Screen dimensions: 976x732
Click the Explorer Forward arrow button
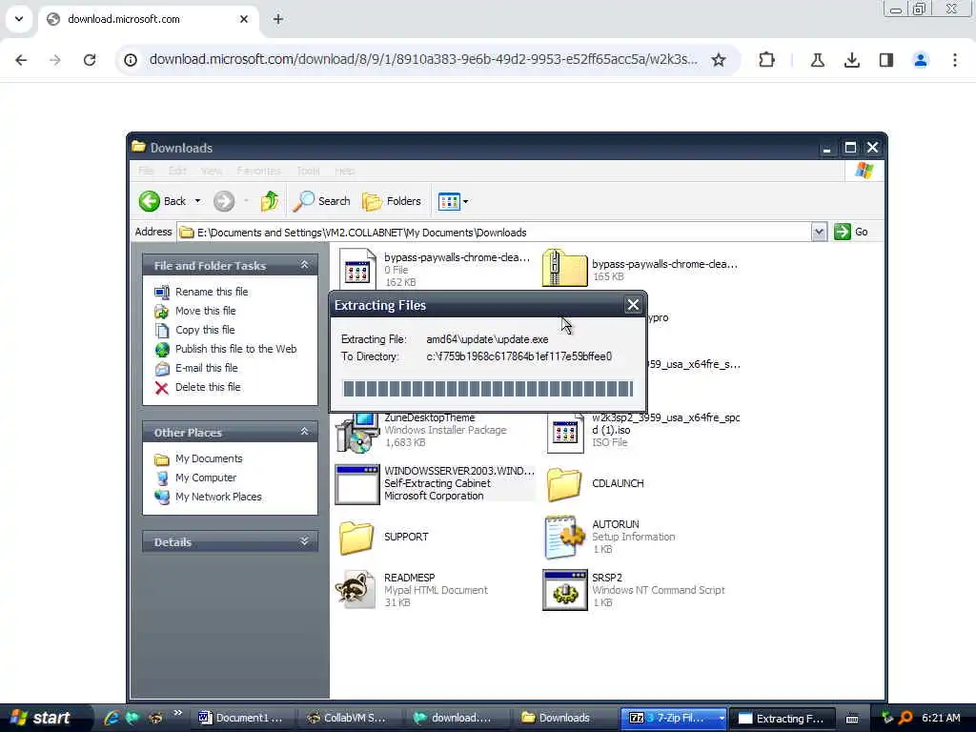click(x=224, y=201)
